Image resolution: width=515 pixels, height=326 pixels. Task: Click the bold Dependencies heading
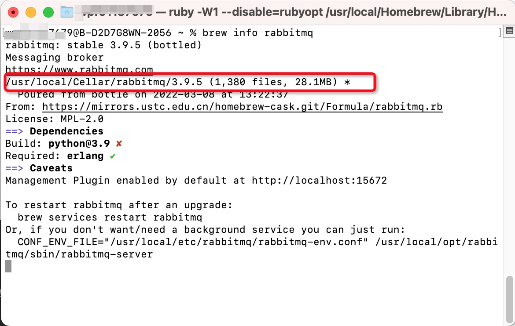[66, 131]
